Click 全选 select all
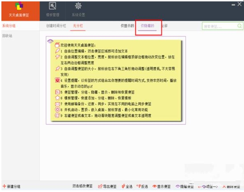Viewport: 244px width, 192px height. point(127,186)
